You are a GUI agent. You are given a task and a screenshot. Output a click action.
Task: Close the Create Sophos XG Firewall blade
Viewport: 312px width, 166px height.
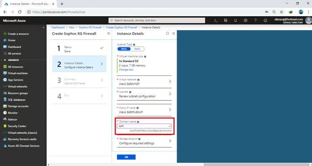(109, 33)
